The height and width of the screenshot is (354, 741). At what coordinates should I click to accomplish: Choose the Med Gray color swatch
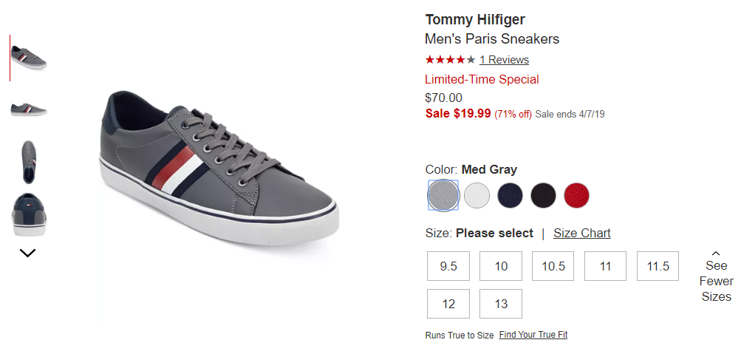[443, 195]
